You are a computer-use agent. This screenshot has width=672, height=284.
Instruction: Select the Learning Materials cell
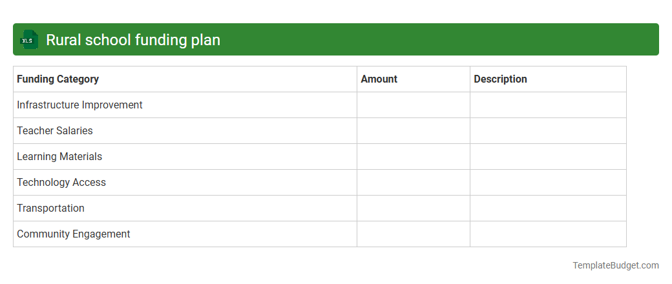[59, 157]
